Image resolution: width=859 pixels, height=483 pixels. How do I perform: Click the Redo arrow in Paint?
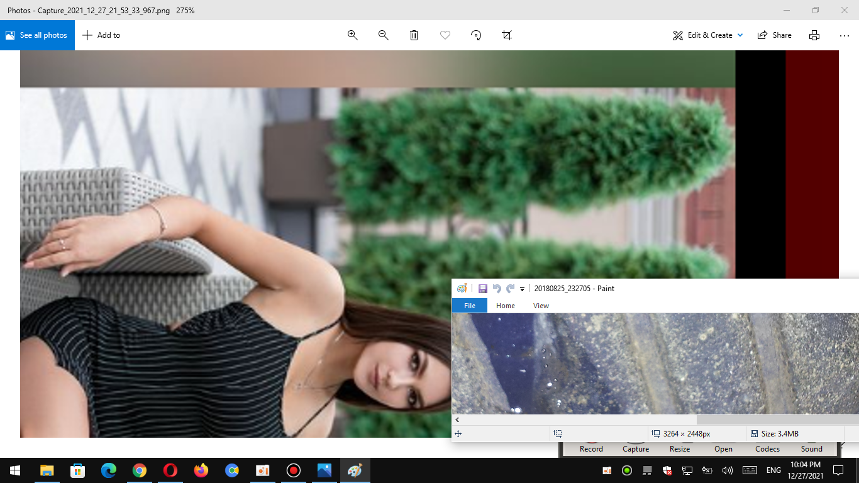(x=510, y=289)
